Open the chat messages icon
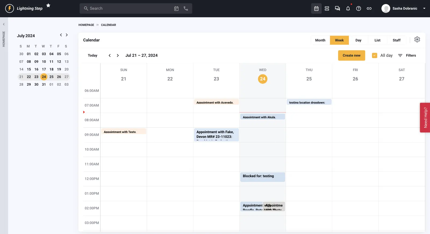This screenshot has height=234, width=430. click(x=337, y=8)
